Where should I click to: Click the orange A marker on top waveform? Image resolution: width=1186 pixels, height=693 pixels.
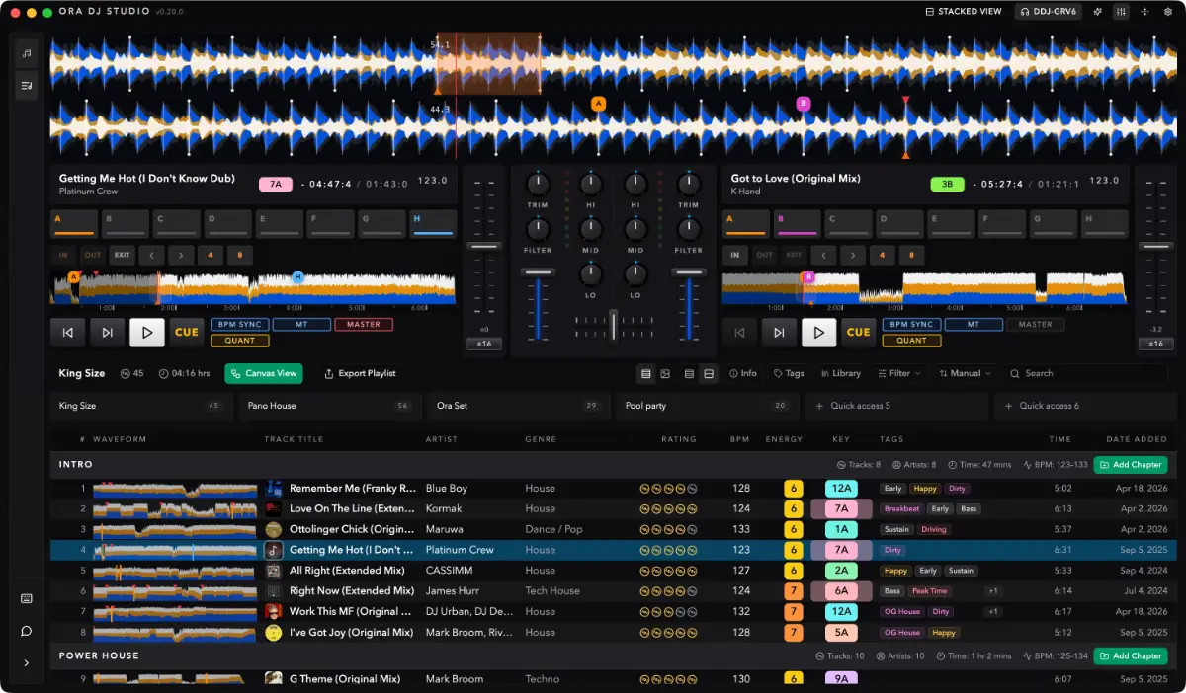pyautogui.click(x=598, y=104)
